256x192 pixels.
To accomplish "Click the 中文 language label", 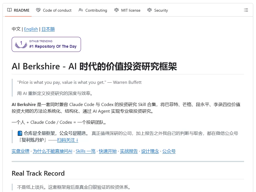I will point(16,29).
